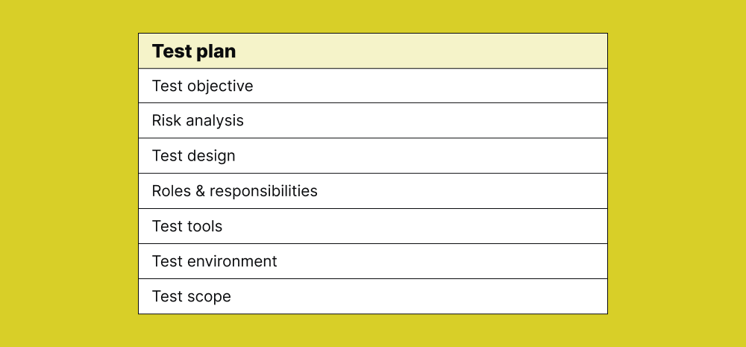
Task: Click the word "analysis"
Action: click(x=216, y=121)
